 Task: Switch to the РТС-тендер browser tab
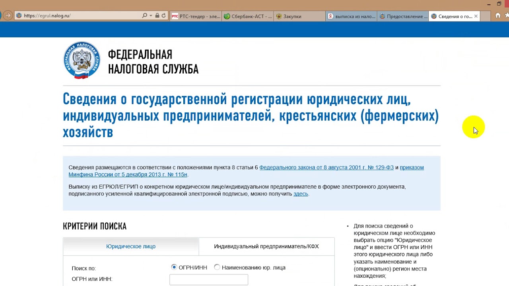pyautogui.click(x=196, y=16)
